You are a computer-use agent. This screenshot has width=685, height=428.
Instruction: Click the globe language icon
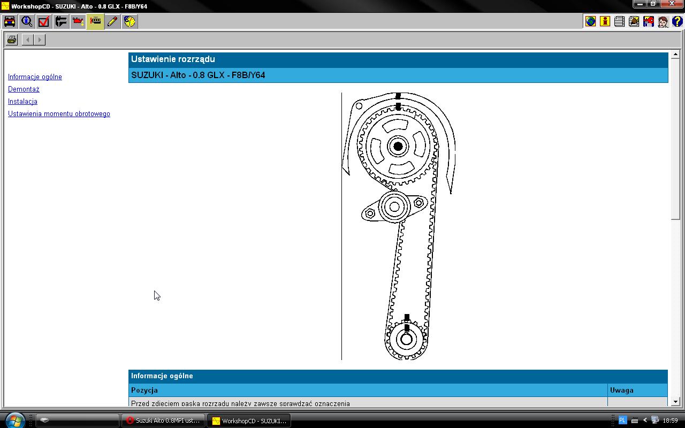point(590,21)
